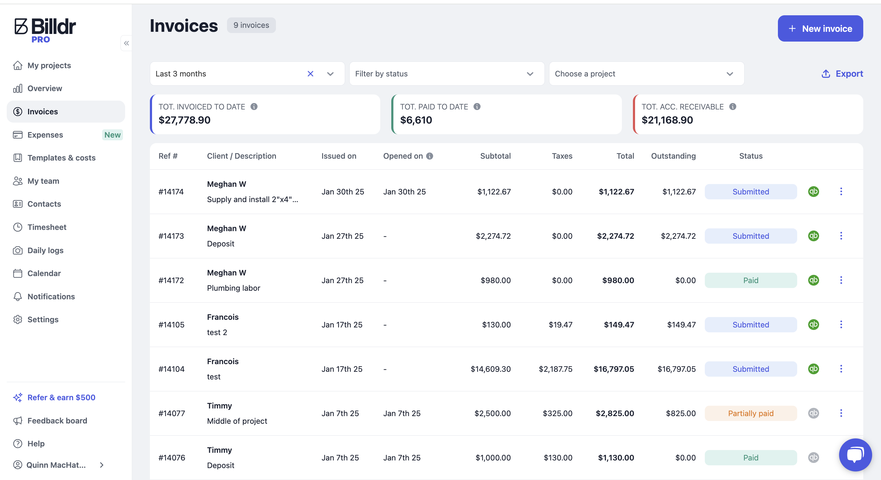
Task: Click the Export link
Action: tap(842, 73)
